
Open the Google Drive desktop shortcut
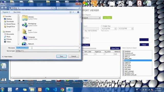point(76,82)
